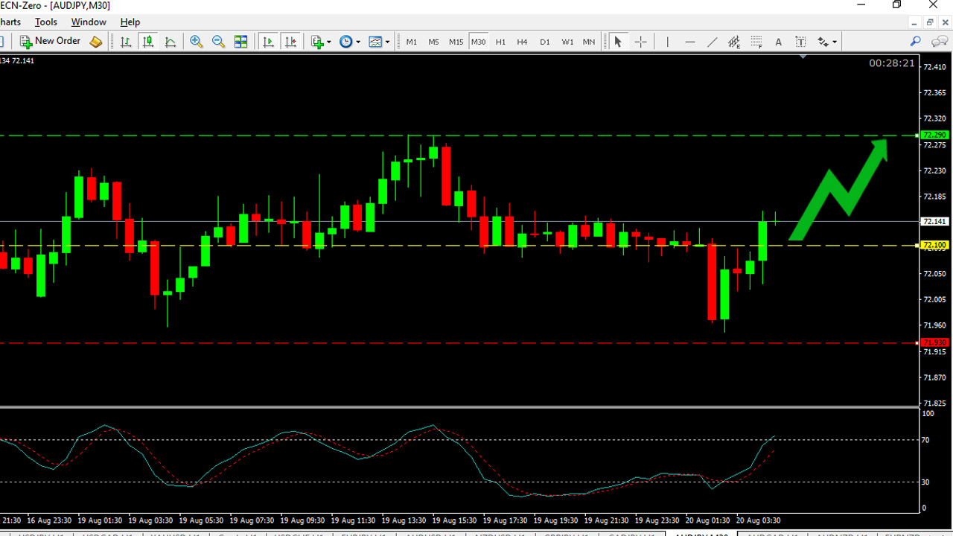Select the M5 timeframe
Screen dimensions: 953x536
pos(434,42)
